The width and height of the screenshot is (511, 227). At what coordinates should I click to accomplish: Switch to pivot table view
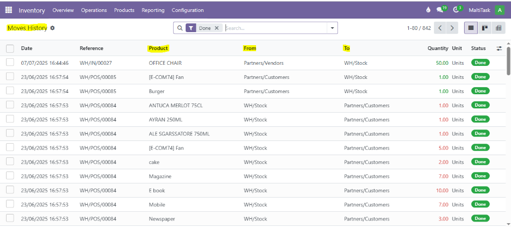point(498,28)
